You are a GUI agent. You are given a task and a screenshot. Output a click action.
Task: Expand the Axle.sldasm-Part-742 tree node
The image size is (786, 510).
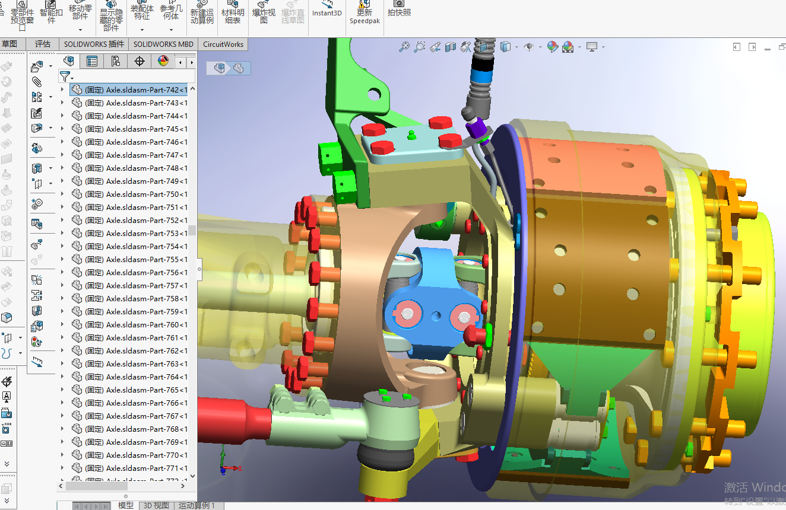[x=62, y=90]
